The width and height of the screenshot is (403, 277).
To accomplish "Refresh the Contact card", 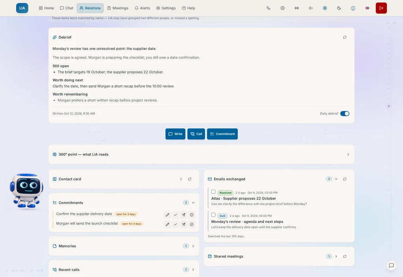I will [190, 179].
